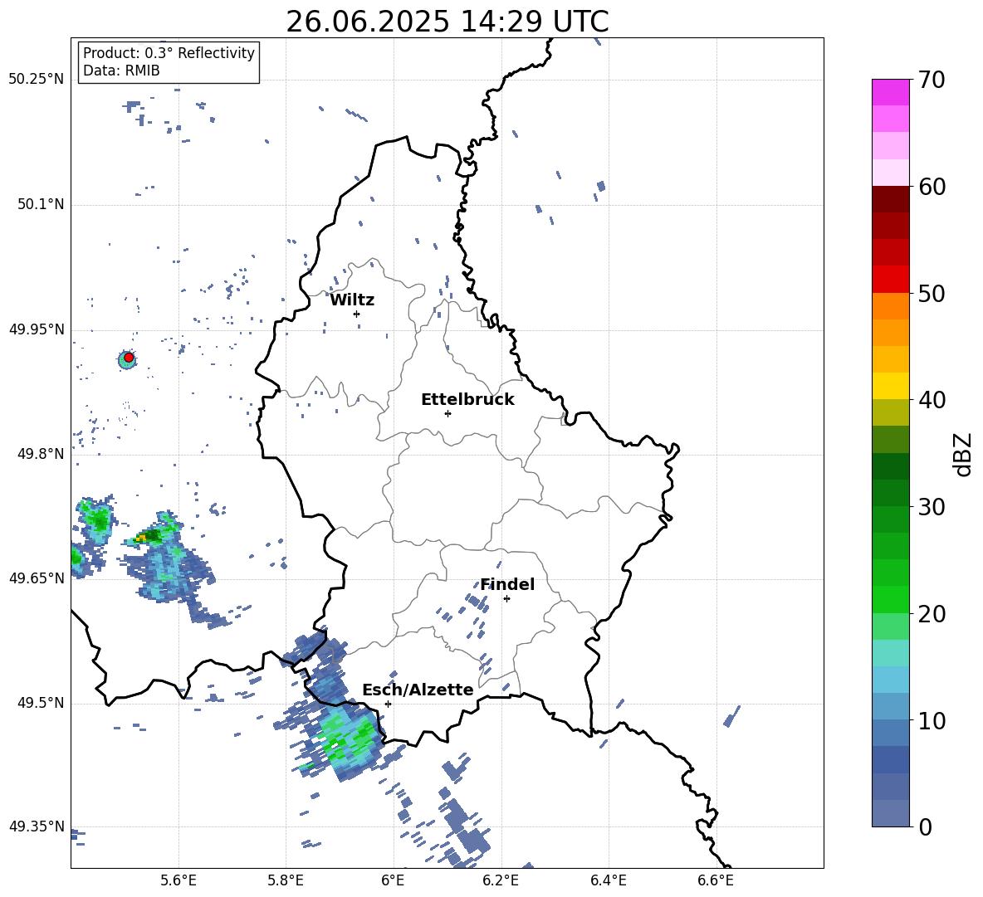Click the dBZ colorbar axis label
The width and height of the screenshot is (983, 897).
[x=964, y=454]
